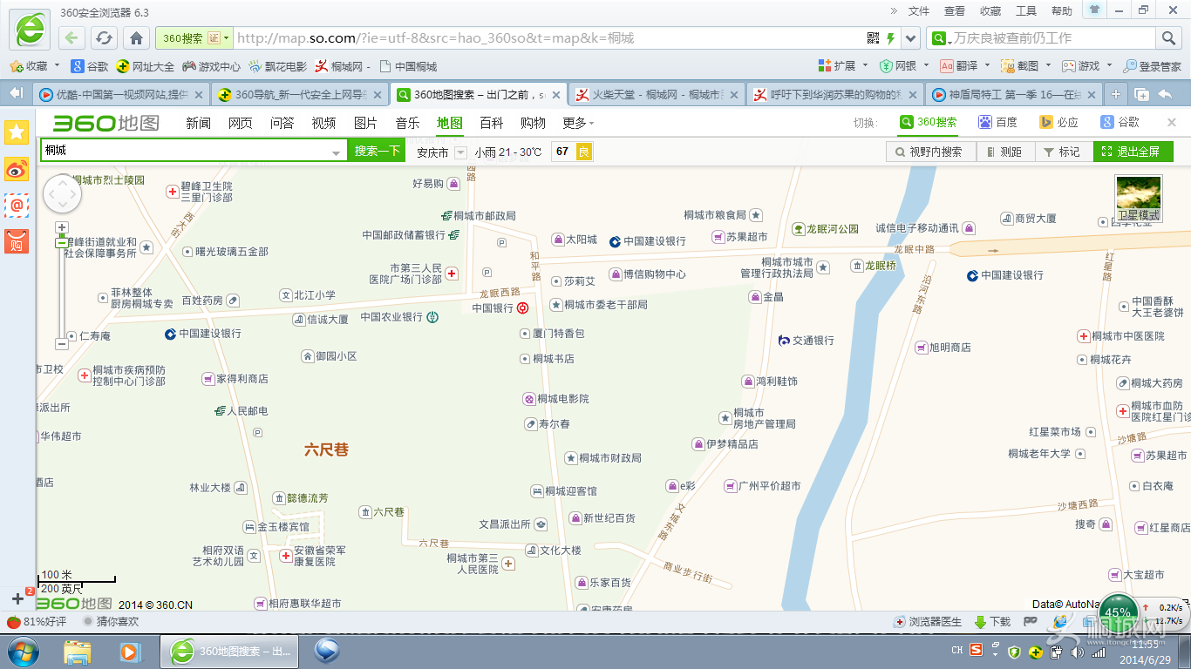
Task: Click the green 搜索一下 button
Action: click(378, 152)
